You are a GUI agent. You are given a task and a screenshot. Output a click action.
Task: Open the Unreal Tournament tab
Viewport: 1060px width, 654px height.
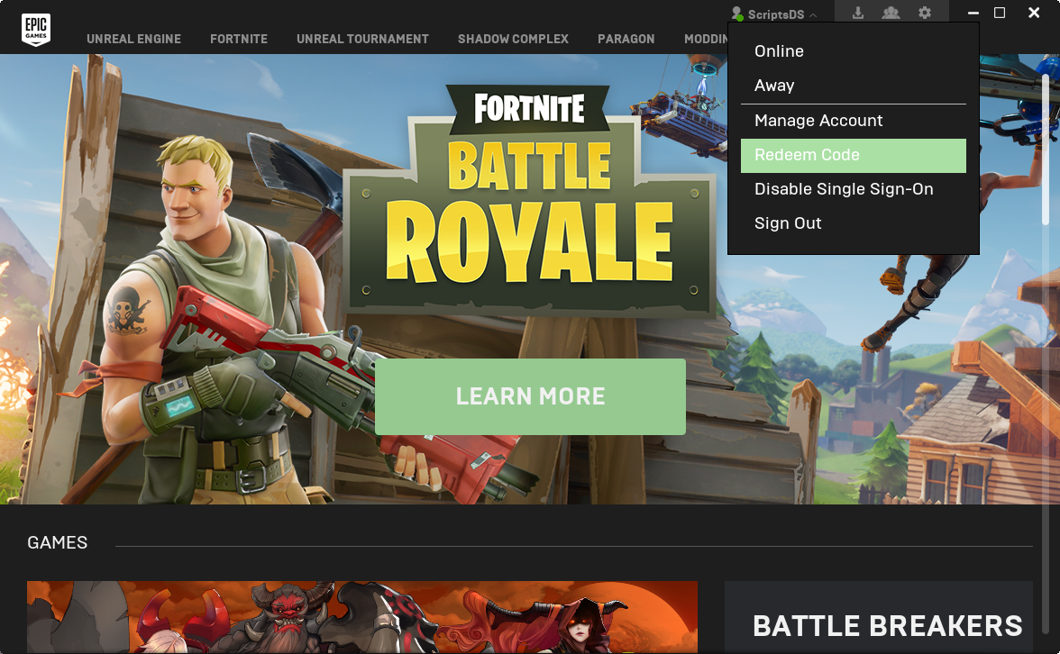tap(362, 40)
